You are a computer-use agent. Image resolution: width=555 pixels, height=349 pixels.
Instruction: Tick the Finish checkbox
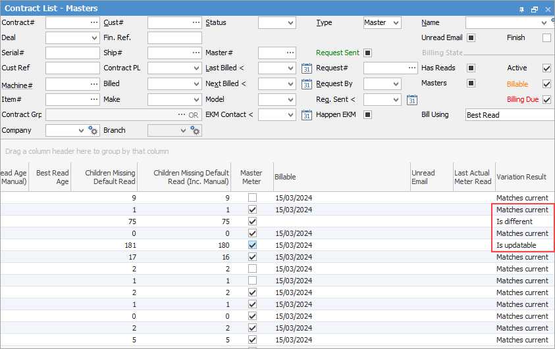click(x=546, y=38)
